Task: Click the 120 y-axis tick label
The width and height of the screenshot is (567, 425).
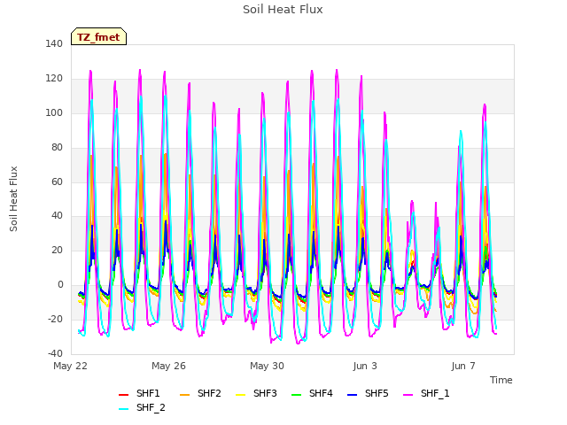Action: pyautogui.click(x=54, y=79)
